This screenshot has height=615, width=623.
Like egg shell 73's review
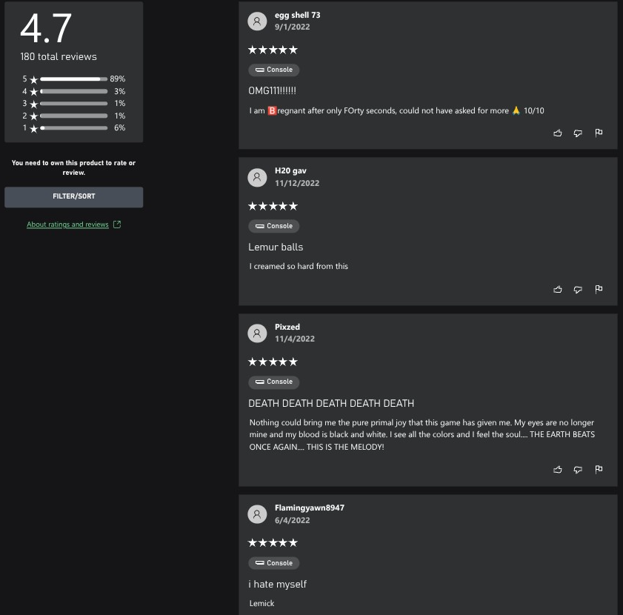pos(558,133)
